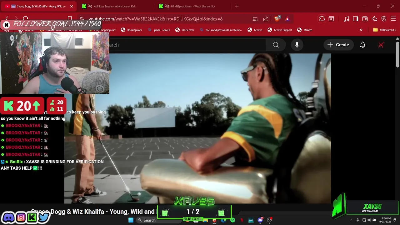Open Brave Shields lion icon
The image size is (400, 225).
point(277,19)
